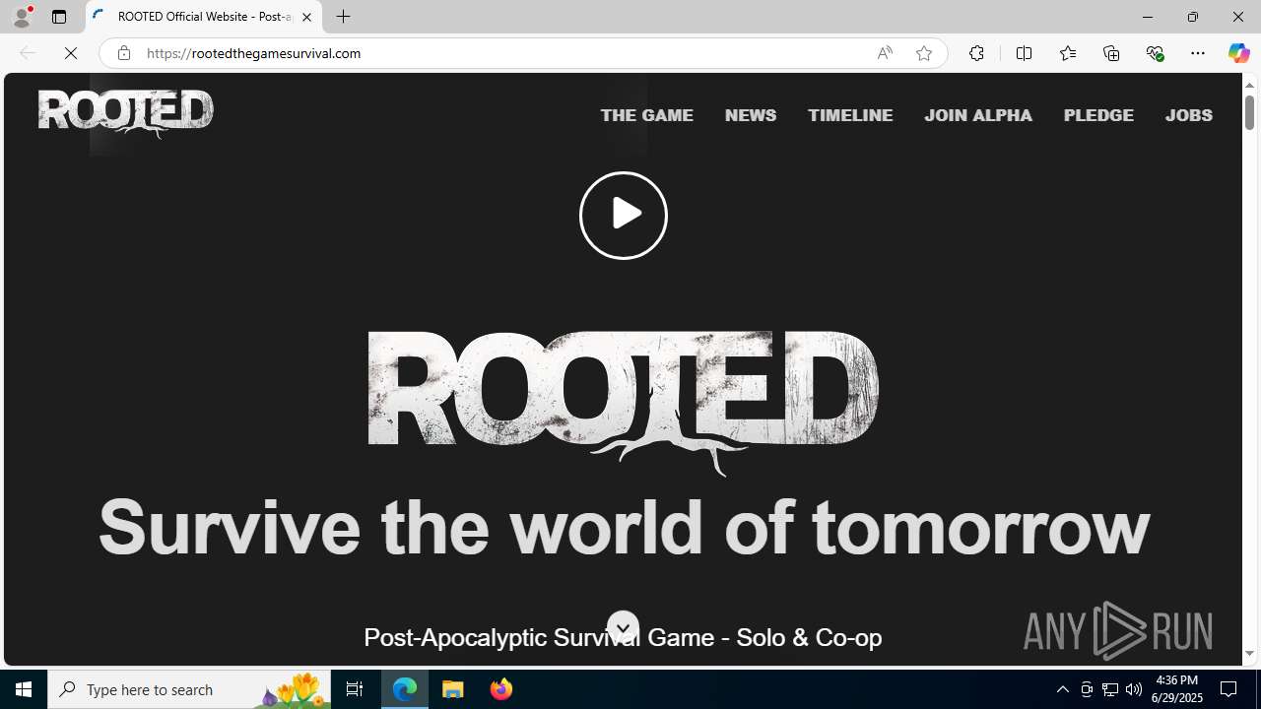The image size is (1261, 709).
Task: Open Collections panel
Action: pos(1111,53)
